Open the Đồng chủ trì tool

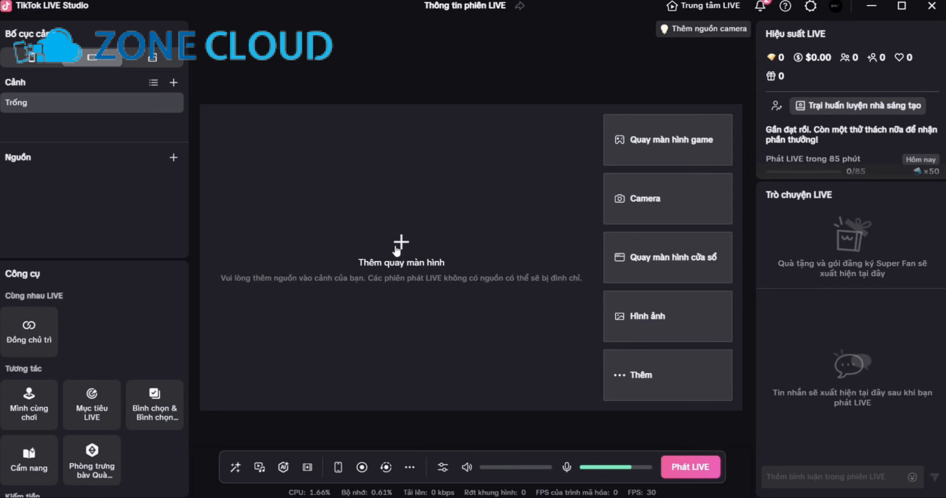tap(29, 332)
